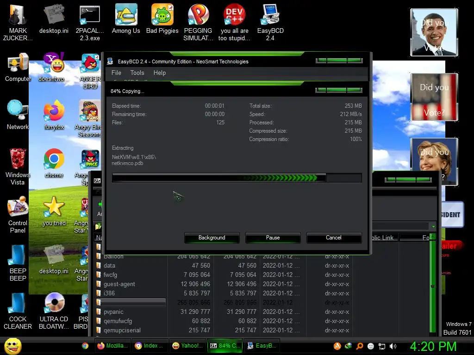Open the Network desktop icon

tap(18, 115)
